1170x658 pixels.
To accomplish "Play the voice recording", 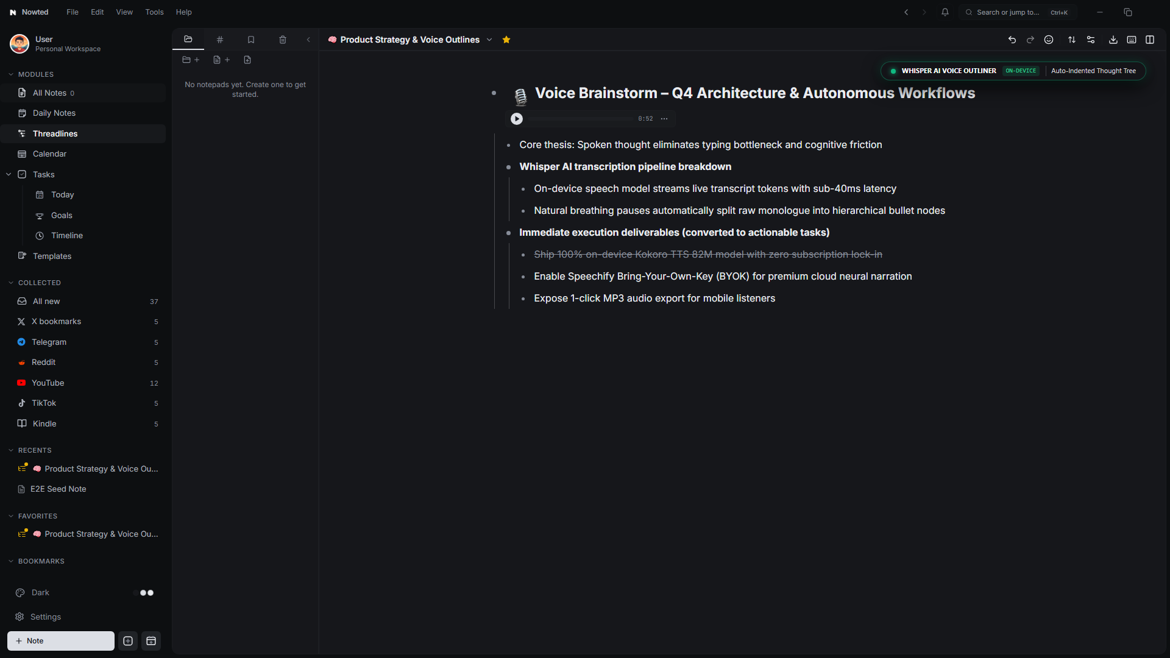I will click(517, 119).
